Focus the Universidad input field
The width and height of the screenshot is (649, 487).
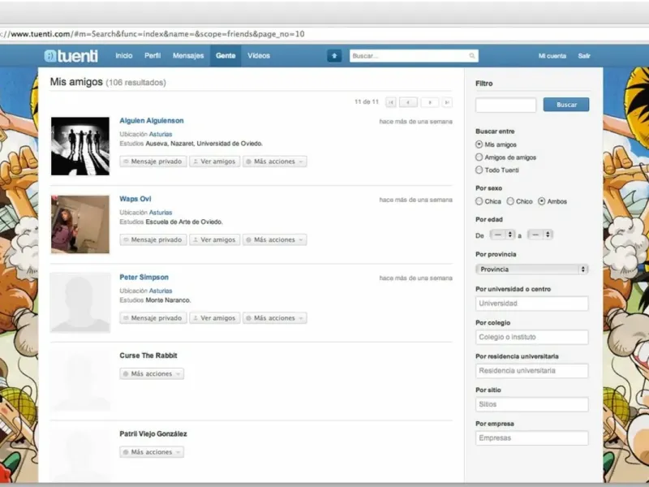pos(532,304)
